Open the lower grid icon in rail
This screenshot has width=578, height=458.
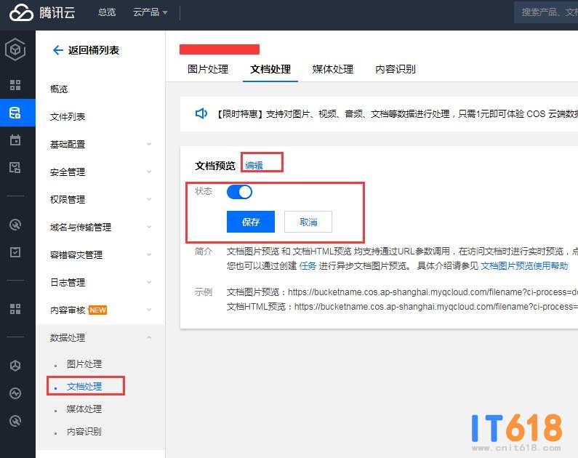pyautogui.click(x=15, y=309)
